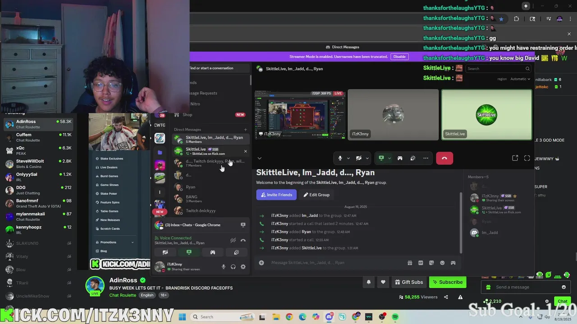Start activity button in voice panel

coord(213,252)
